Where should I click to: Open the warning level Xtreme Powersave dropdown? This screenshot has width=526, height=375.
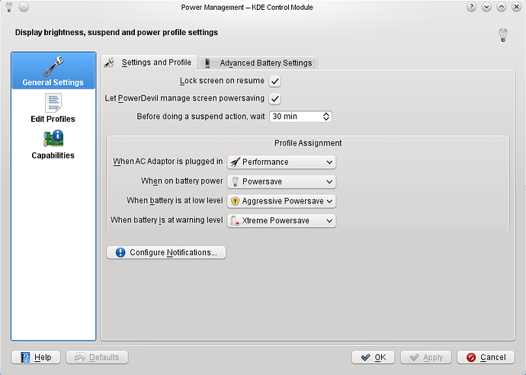point(281,221)
